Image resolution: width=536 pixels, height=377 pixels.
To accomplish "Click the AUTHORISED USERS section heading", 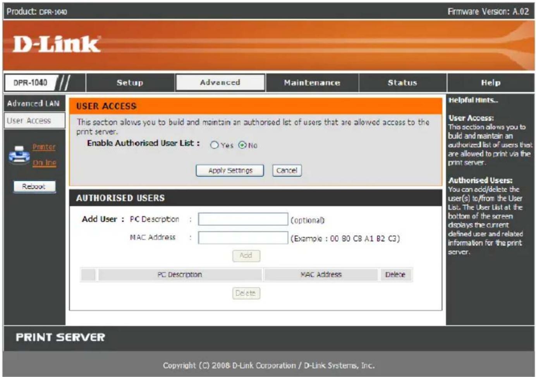I will coord(120,198).
